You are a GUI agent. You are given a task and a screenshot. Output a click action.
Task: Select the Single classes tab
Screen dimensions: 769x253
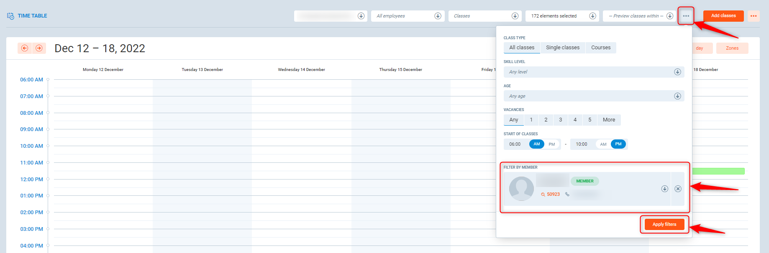pyautogui.click(x=562, y=48)
